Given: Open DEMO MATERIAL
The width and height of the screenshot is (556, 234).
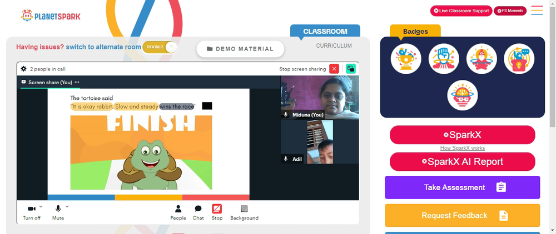Looking at the screenshot, I should pos(240,49).
